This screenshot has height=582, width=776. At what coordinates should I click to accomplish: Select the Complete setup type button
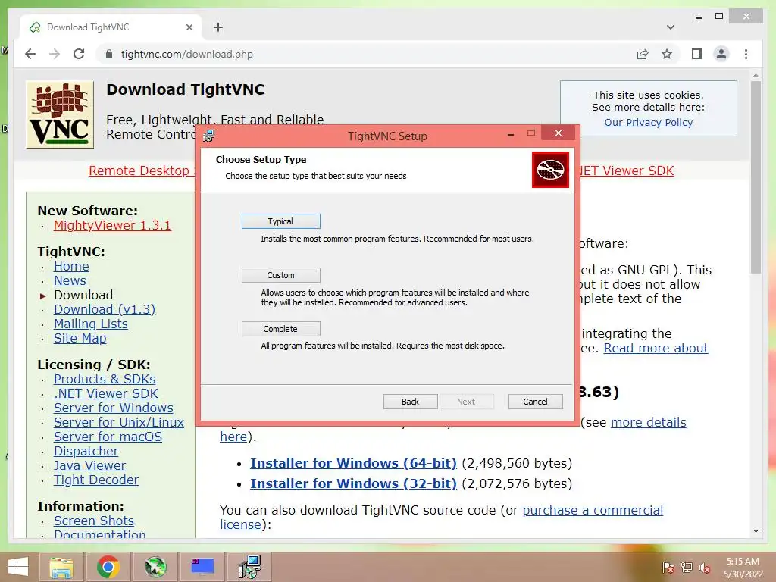pos(280,329)
